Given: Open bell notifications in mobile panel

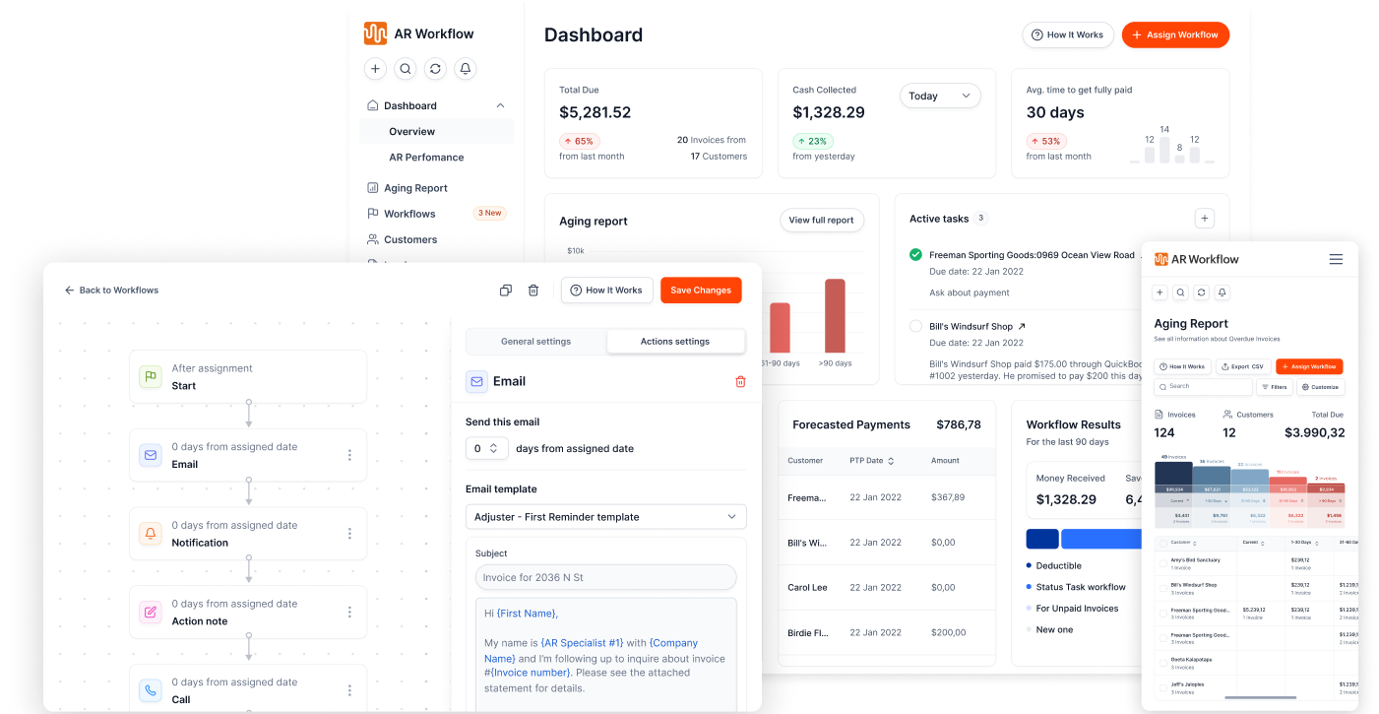Looking at the screenshot, I should [1222, 292].
